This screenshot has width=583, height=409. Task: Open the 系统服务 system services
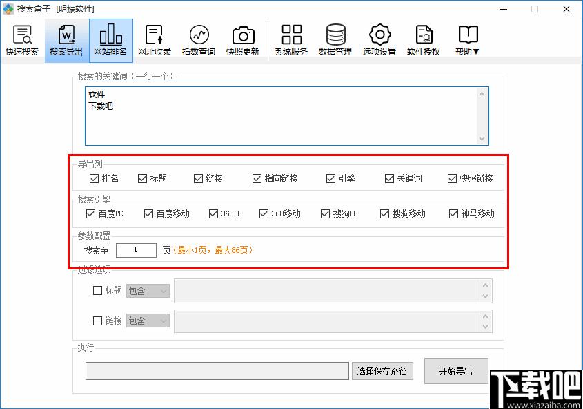(x=291, y=41)
